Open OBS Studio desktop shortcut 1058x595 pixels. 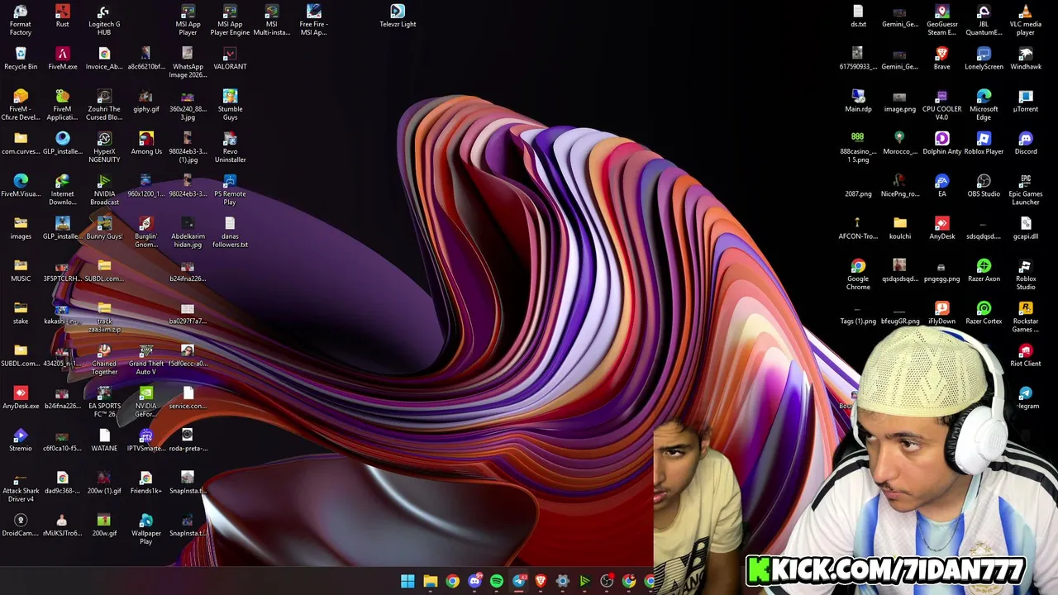pos(984,185)
